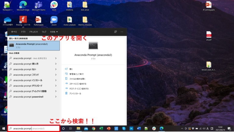
Task: Select the 'anaconda prompt 使い方' web suggestion
Action: pyautogui.click(x=26, y=64)
